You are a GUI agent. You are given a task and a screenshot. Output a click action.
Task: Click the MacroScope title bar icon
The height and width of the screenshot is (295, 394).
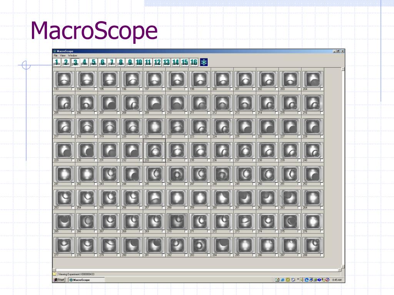55,51
